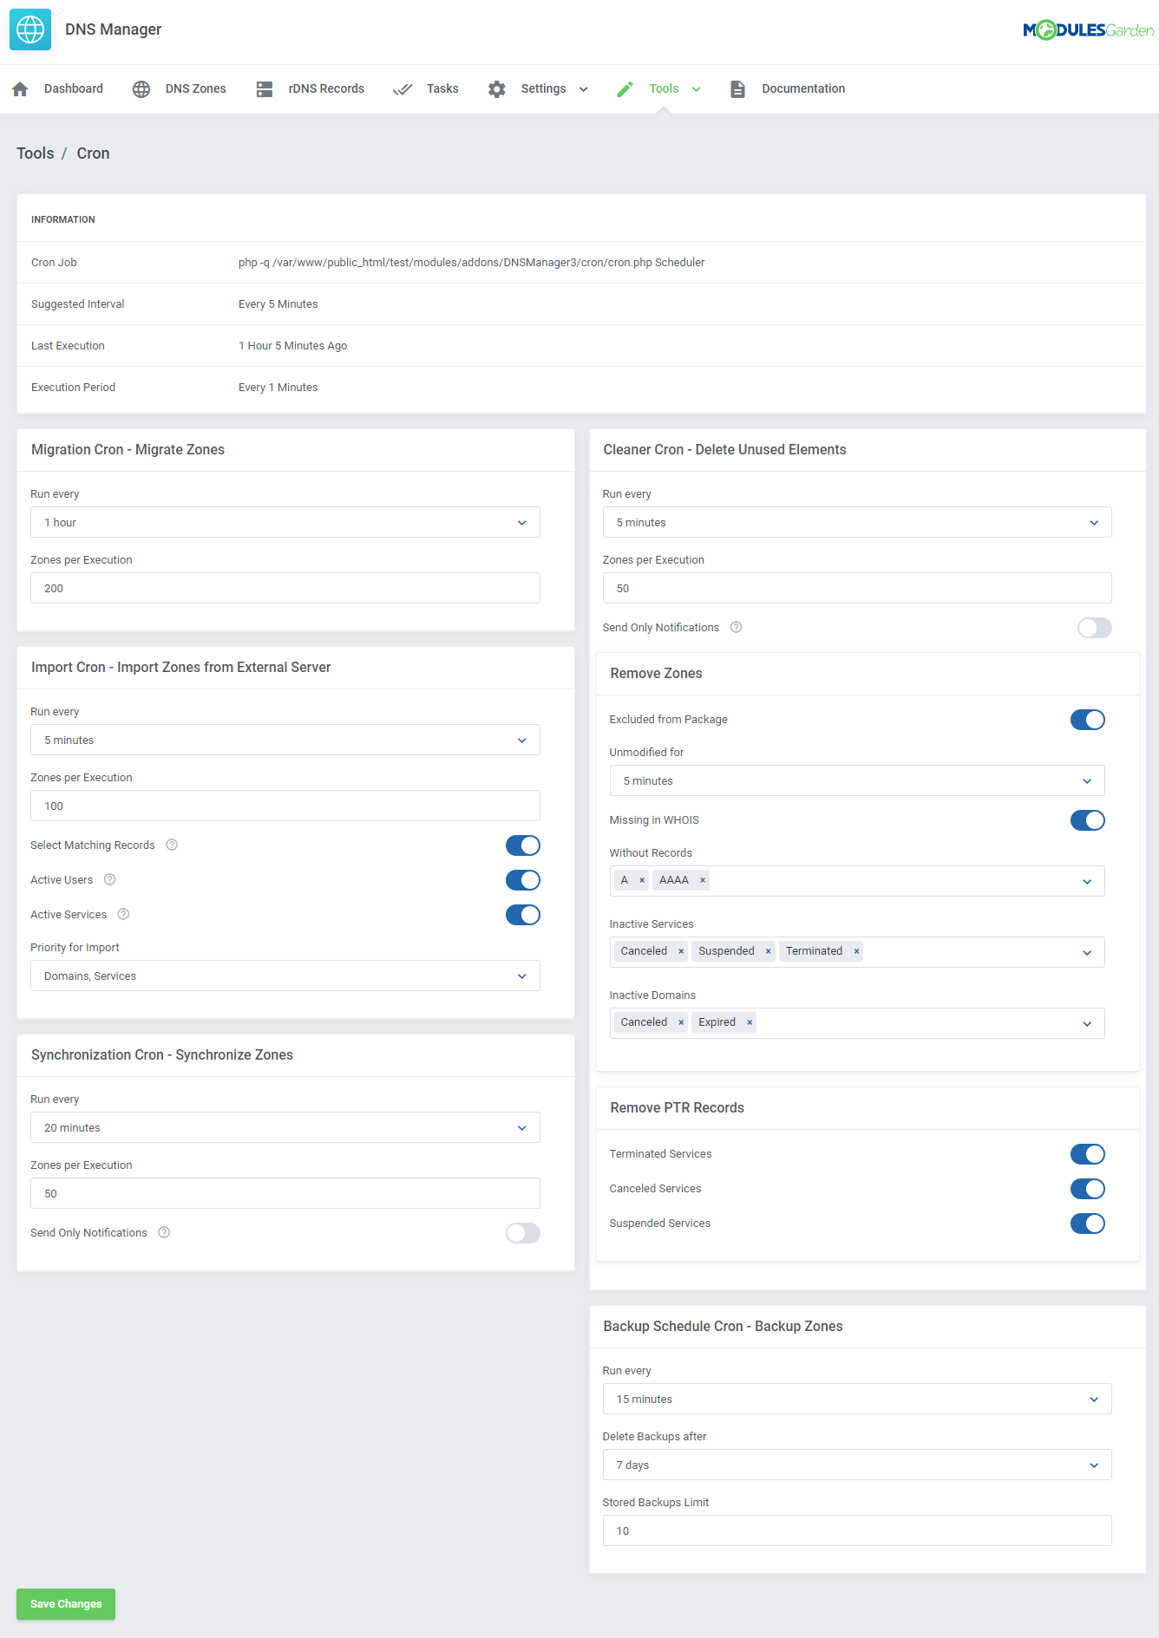Open Backup Schedule Run every dropdown
Screen dimensions: 1159x1638
[x=857, y=1399]
